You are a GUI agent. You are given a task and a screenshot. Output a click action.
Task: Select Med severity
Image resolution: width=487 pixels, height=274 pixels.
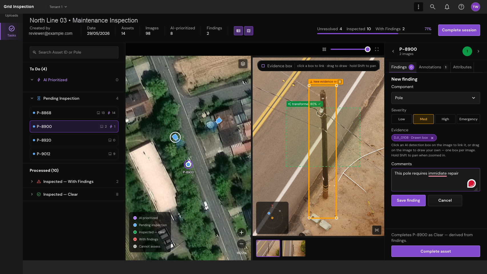[423, 119]
